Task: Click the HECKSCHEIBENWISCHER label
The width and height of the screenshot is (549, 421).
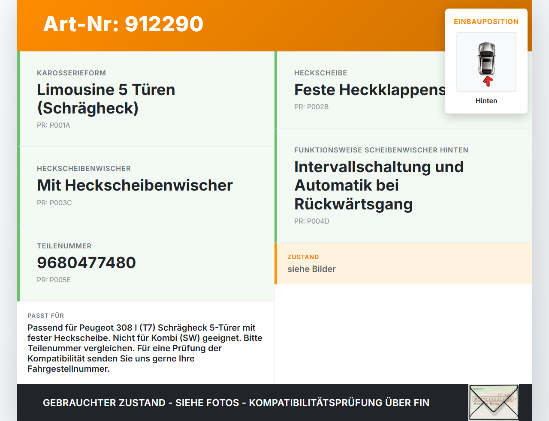Action: (84, 168)
